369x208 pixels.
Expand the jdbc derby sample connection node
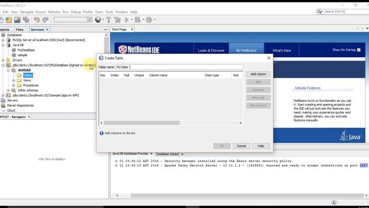3,95
